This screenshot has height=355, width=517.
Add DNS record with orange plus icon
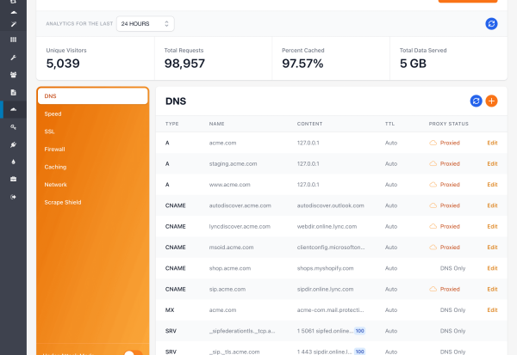tap(491, 101)
